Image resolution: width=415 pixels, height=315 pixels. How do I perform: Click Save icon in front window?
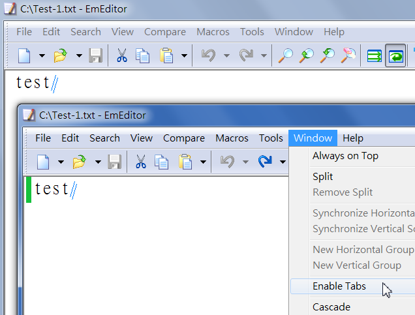(x=115, y=162)
